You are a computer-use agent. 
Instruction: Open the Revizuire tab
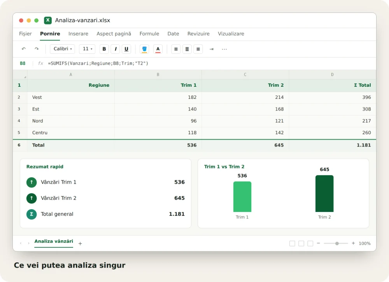(x=198, y=34)
